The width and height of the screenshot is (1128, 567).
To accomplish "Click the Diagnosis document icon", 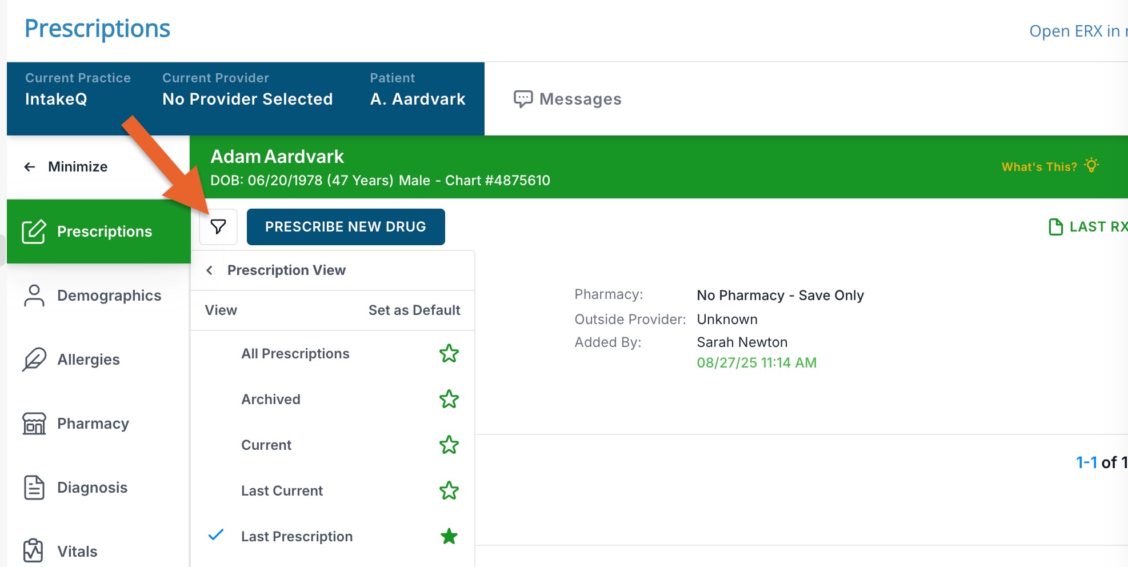I will 34,488.
